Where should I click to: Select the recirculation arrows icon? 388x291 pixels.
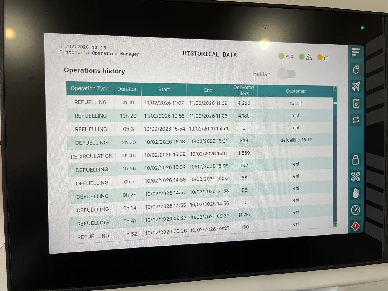click(356, 120)
